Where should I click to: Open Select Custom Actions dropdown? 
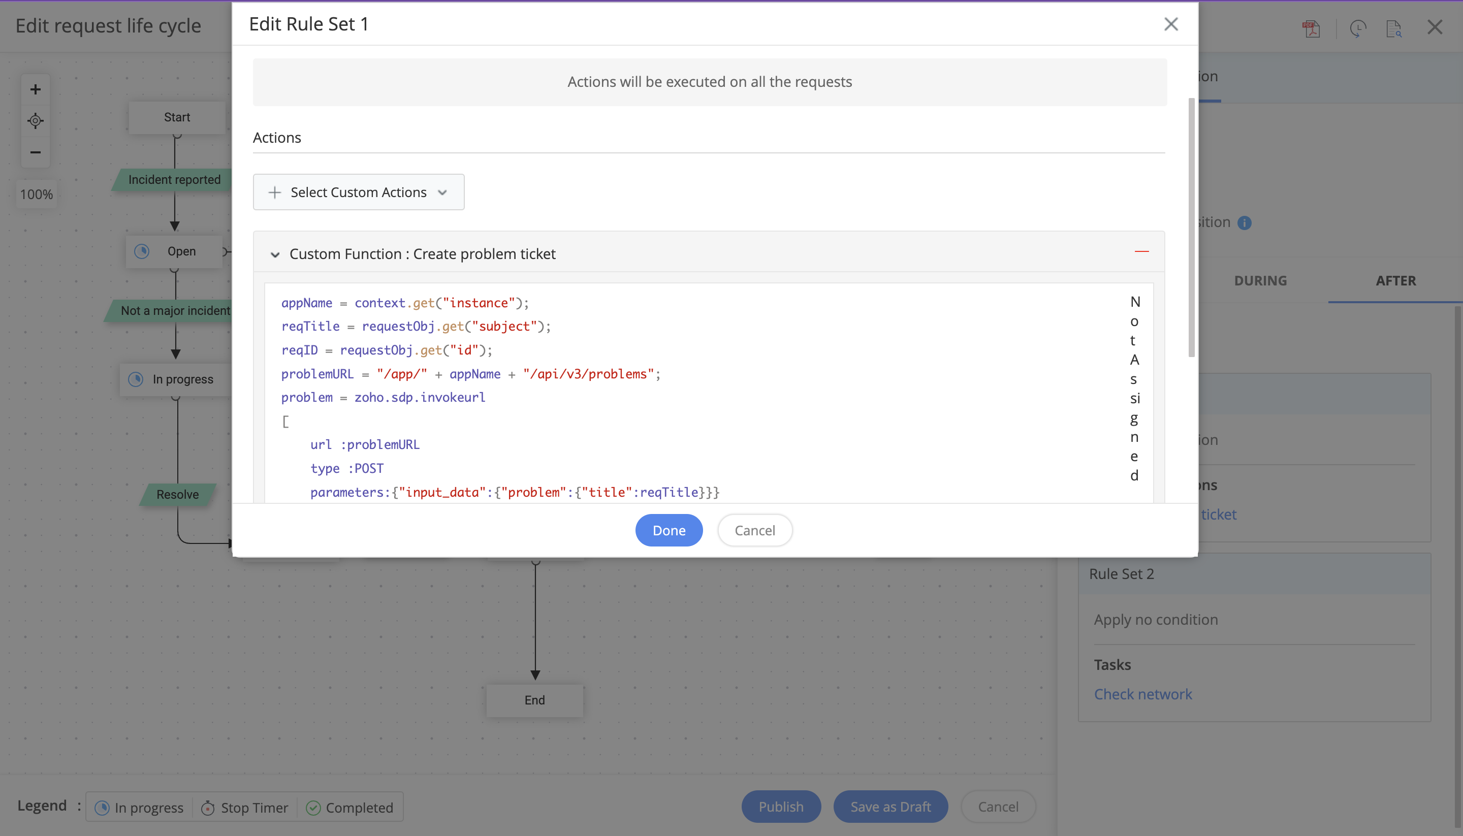pos(358,192)
